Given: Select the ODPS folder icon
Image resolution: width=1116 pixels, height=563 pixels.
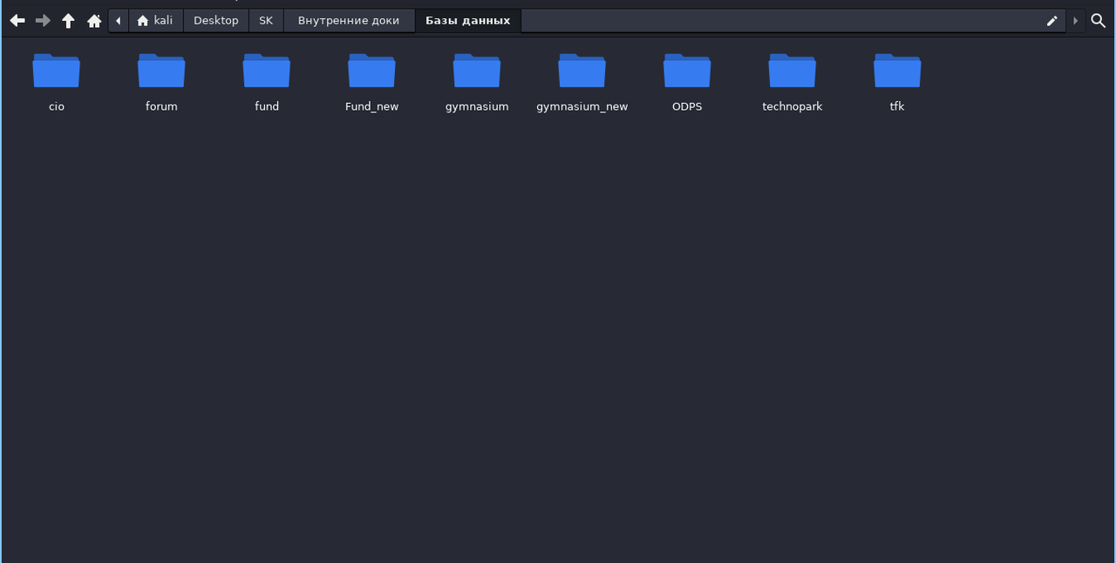Looking at the screenshot, I should [x=687, y=71].
